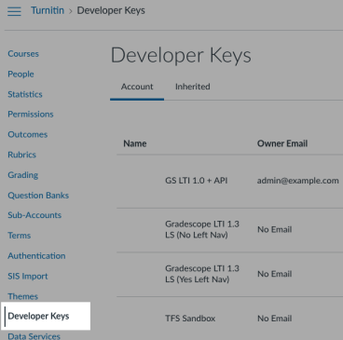The width and height of the screenshot is (343, 340).
Task: Open People in the sidebar
Action: coord(21,74)
